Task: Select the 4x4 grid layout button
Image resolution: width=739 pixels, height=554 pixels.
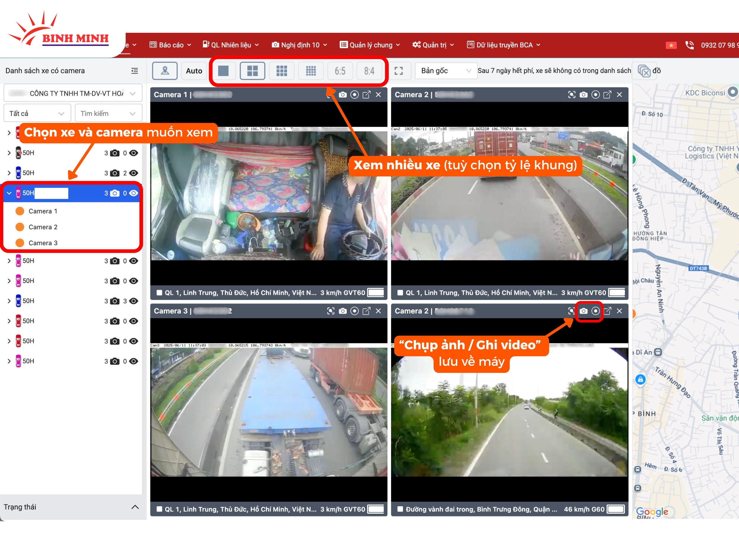Action: tap(311, 71)
